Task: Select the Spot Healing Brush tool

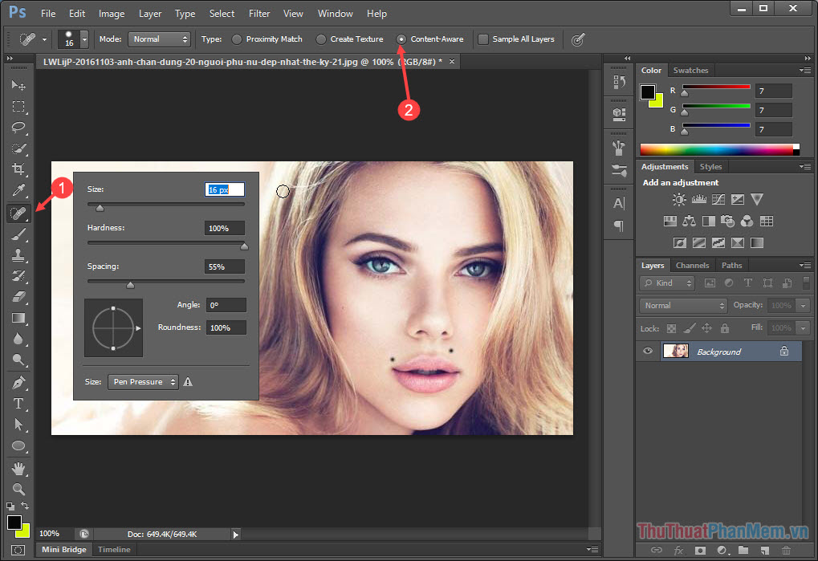Action: point(18,213)
